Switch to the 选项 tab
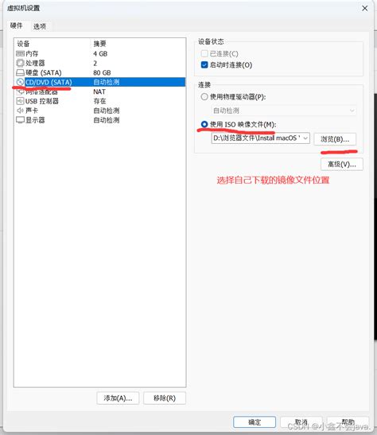 40,26
